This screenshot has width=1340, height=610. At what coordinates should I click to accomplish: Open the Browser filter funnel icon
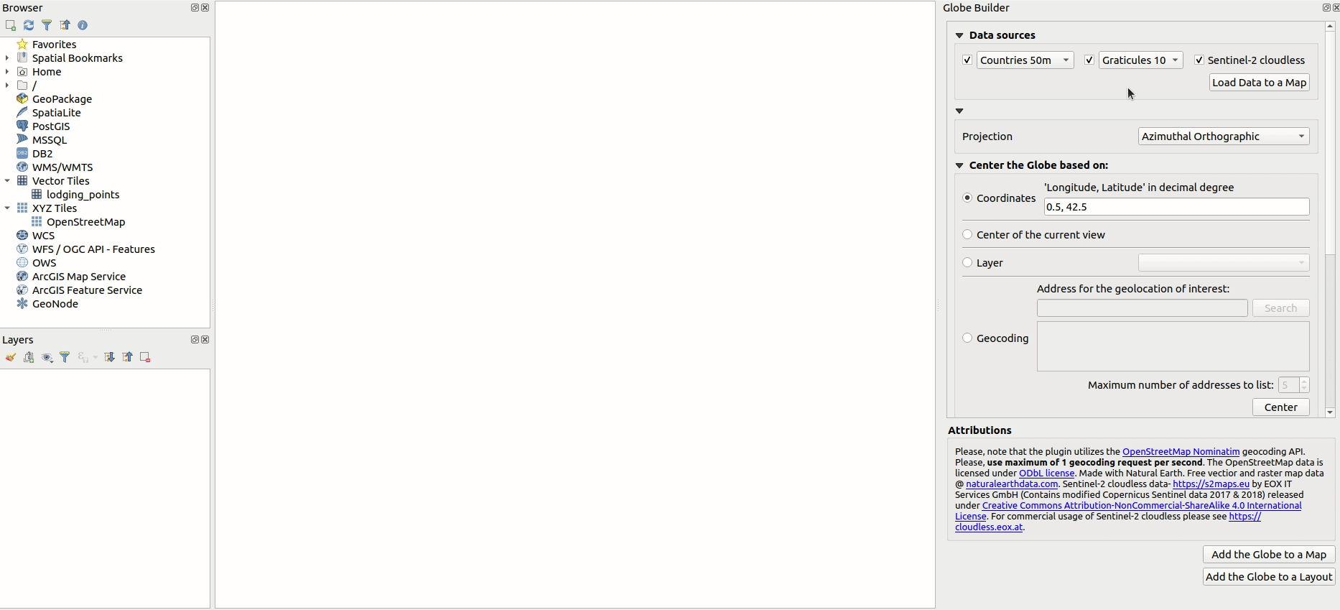pyautogui.click(x=47, y=25)
